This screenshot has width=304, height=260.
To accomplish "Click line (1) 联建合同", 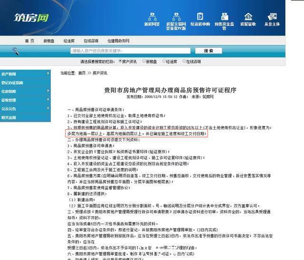I will pyautogui.click(x=82, y=200).
